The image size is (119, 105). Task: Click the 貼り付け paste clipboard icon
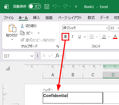12,28
